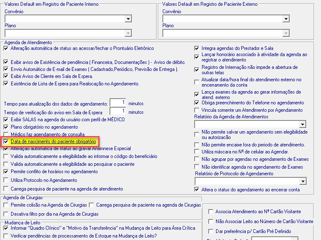Check Verificar pendências de processamento de Estoque
Image resolution: width=321 pixels, height=240 pixels.
pos(6,236)
